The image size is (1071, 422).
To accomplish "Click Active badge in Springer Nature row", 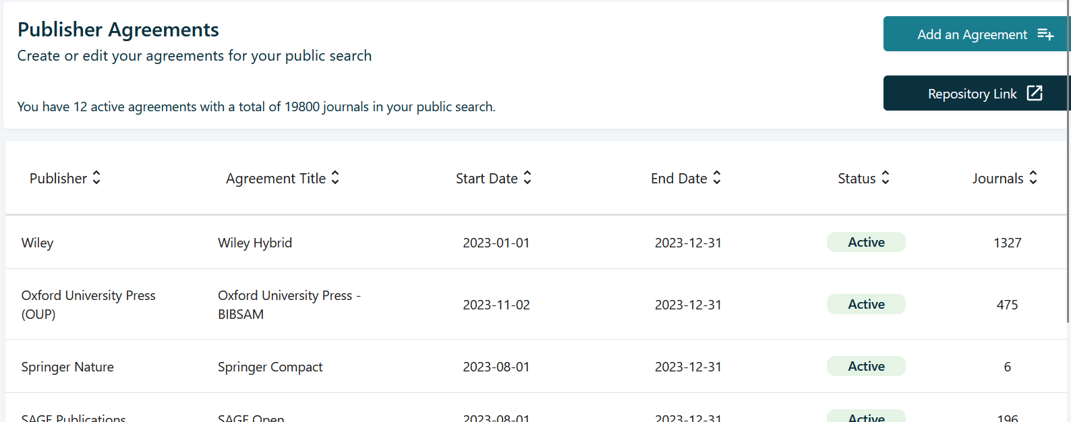I will (866, 366).
